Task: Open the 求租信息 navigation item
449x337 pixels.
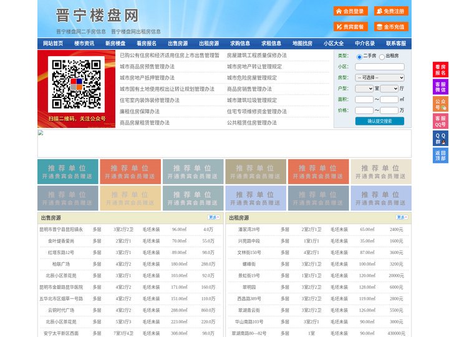Action: tap(271, 43)
